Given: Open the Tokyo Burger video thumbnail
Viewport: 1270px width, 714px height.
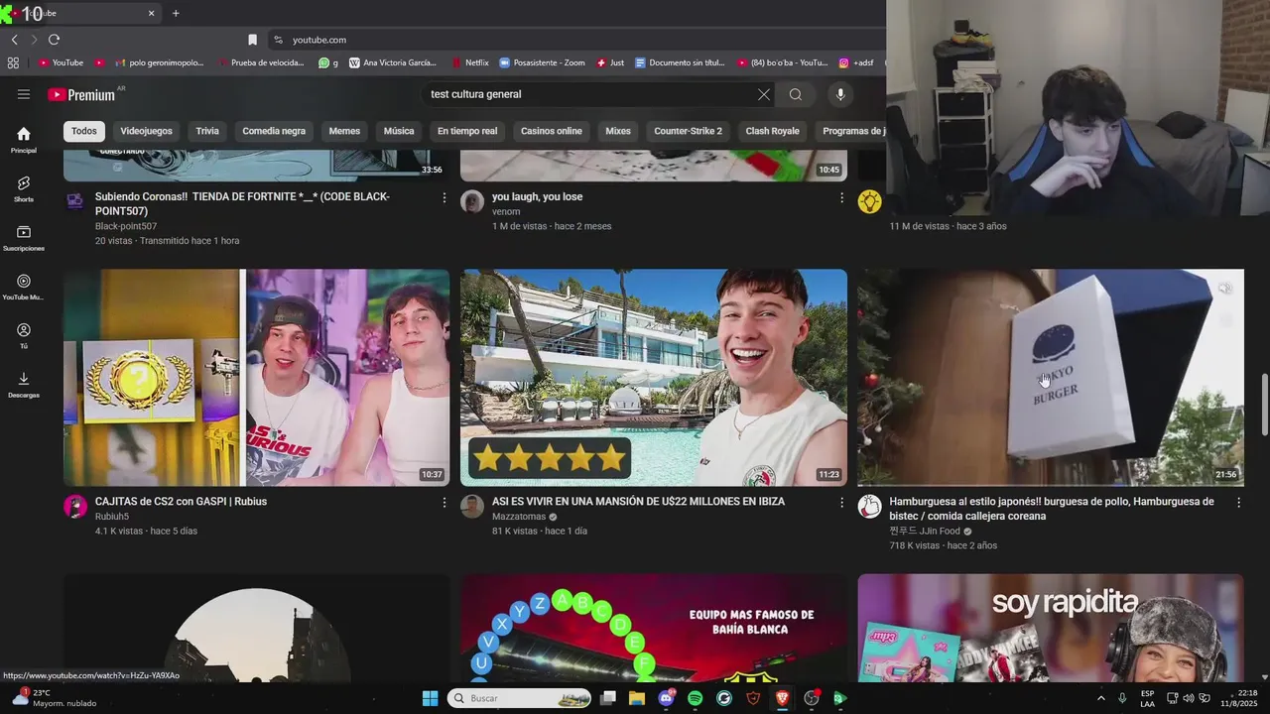Looking at the screenshot, I should 1050,378.
